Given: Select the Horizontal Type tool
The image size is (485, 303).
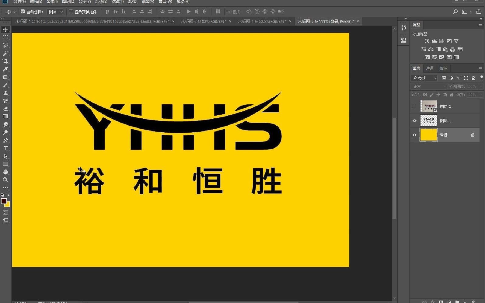Looking at the screenshot, I should coord(5,148).
